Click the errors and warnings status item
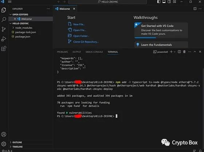This screenshot has height=152, width=204. click(x=7, y=151)
